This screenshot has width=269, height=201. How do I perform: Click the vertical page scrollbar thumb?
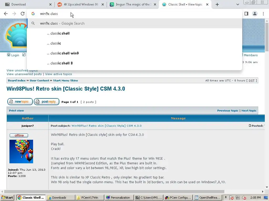pos(267,37)
